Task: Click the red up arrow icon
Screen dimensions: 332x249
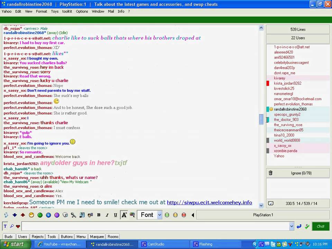Action: click(x=23, y=215)
